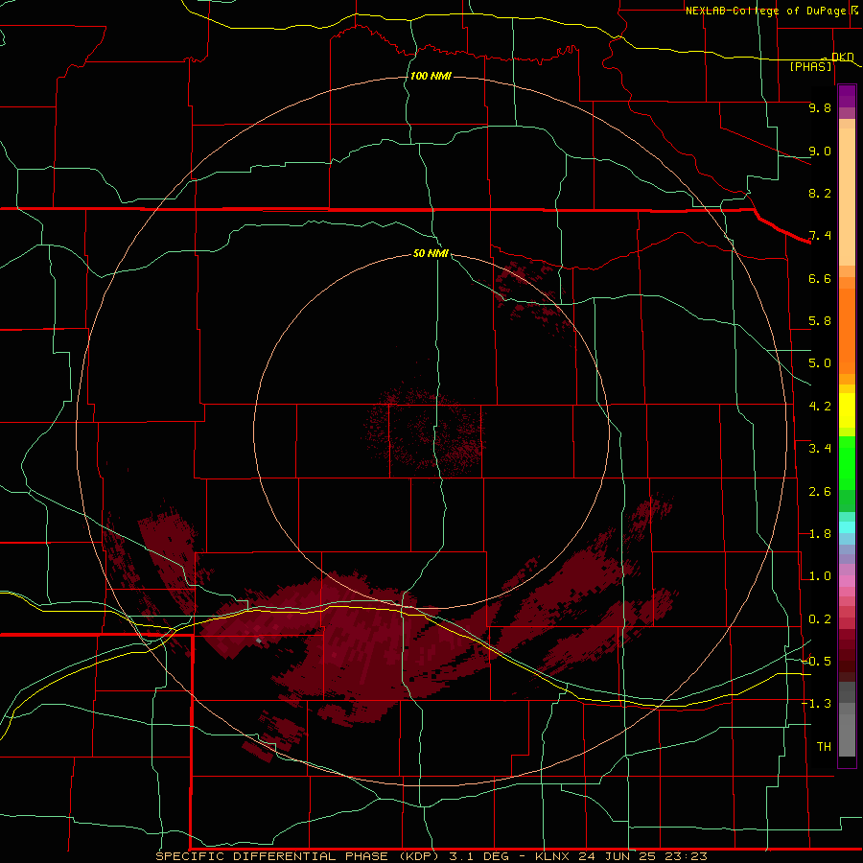The height and width of the screenshot is (863, 863).
Task: Pick the orange color bar segment
Action: click(847, 332)
